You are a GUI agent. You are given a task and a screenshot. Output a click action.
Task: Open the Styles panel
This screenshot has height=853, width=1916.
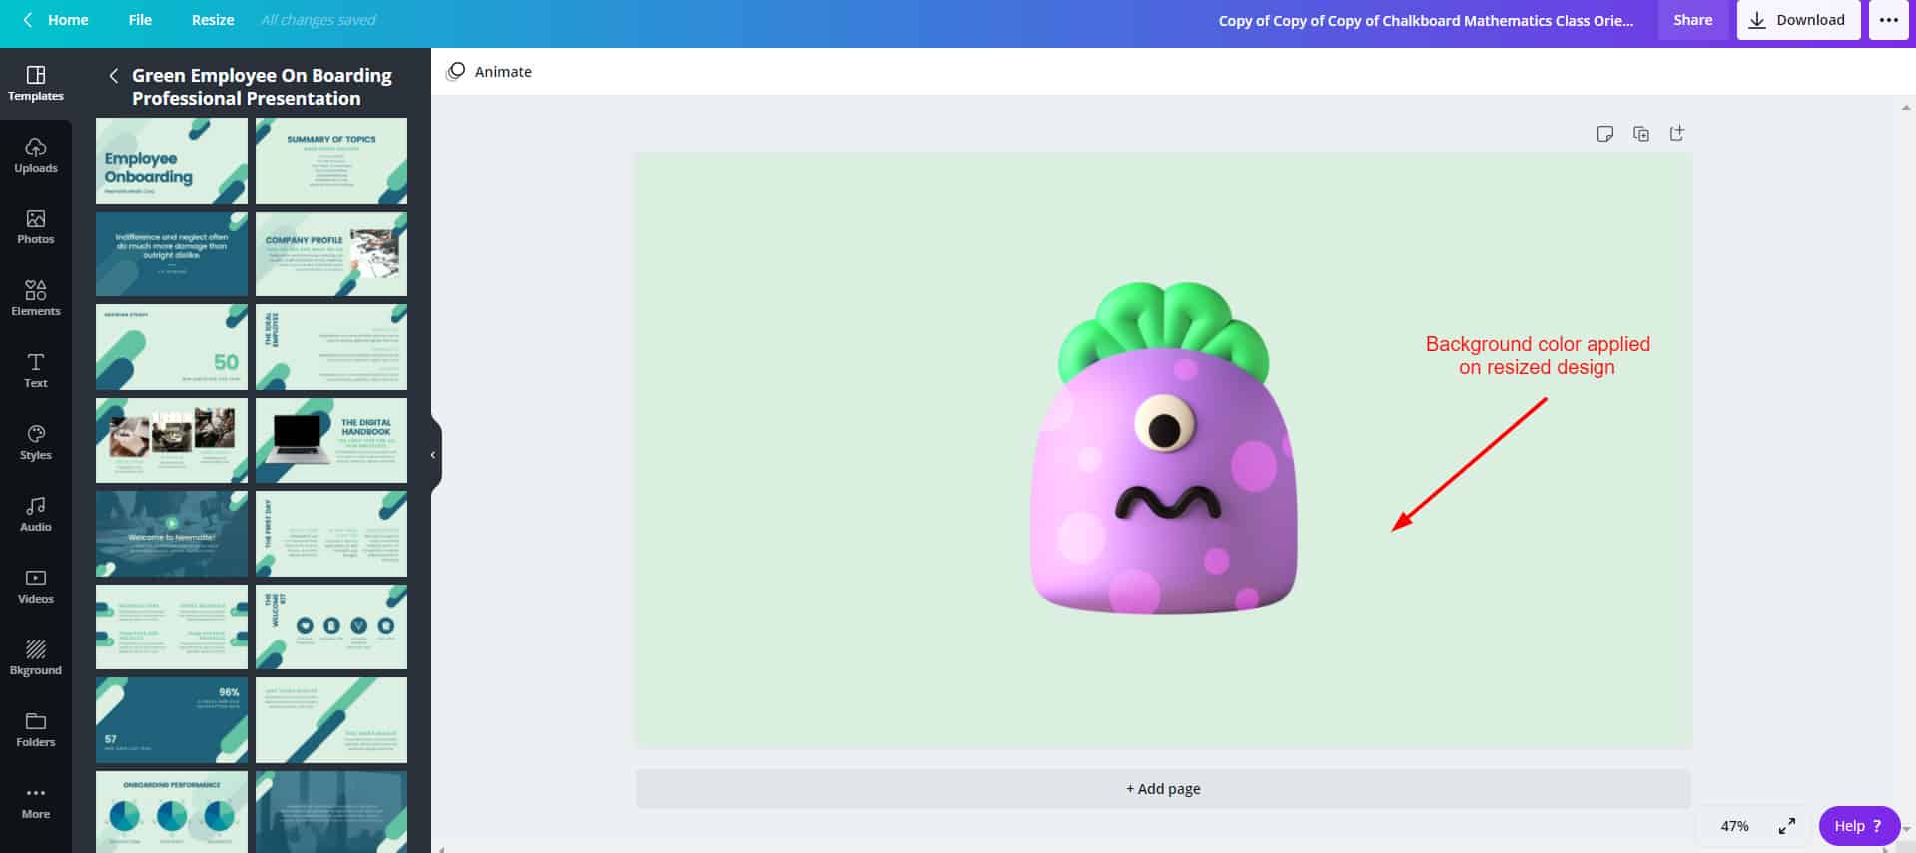[x=36, y=442]
